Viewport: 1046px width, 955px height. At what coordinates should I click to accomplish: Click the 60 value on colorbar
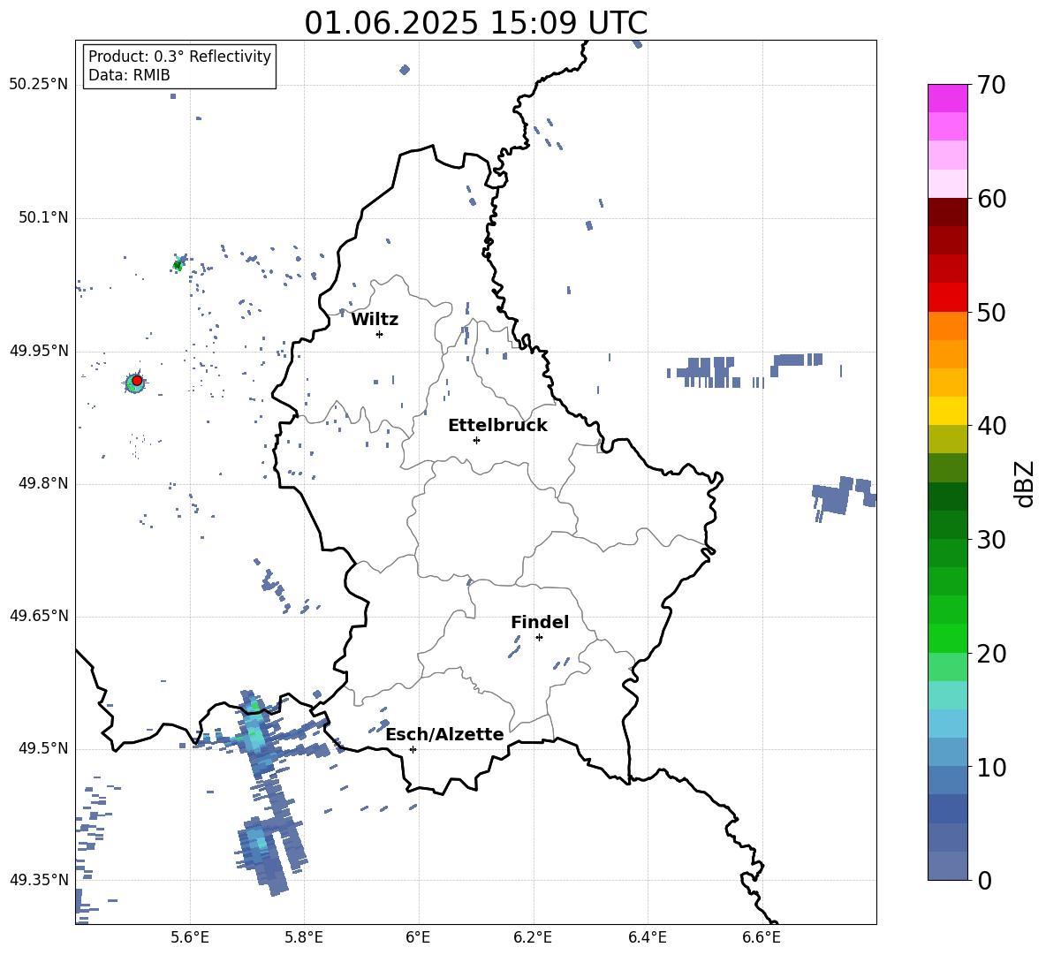[990, 199]
